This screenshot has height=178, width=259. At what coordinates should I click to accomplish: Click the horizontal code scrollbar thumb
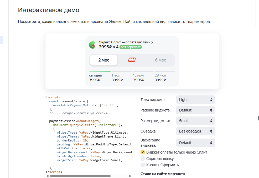coord(80,176)
